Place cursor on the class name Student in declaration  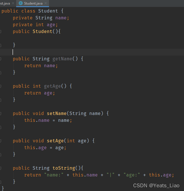click(x=48, y=11)
